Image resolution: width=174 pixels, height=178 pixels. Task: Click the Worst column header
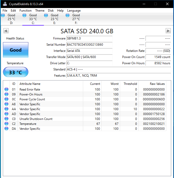click(111, 84)
